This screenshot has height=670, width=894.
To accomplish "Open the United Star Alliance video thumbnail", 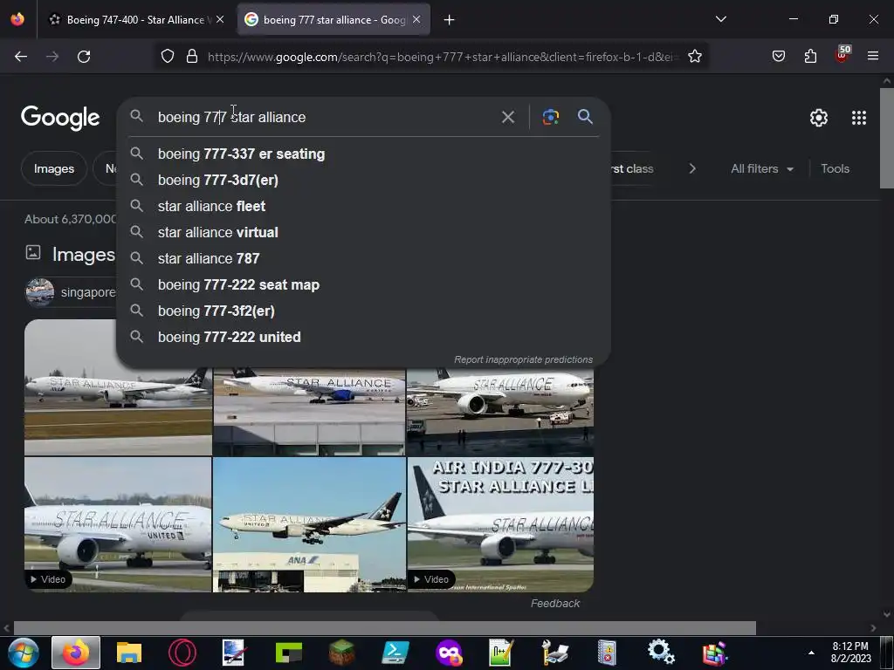I will pos(118,524).
